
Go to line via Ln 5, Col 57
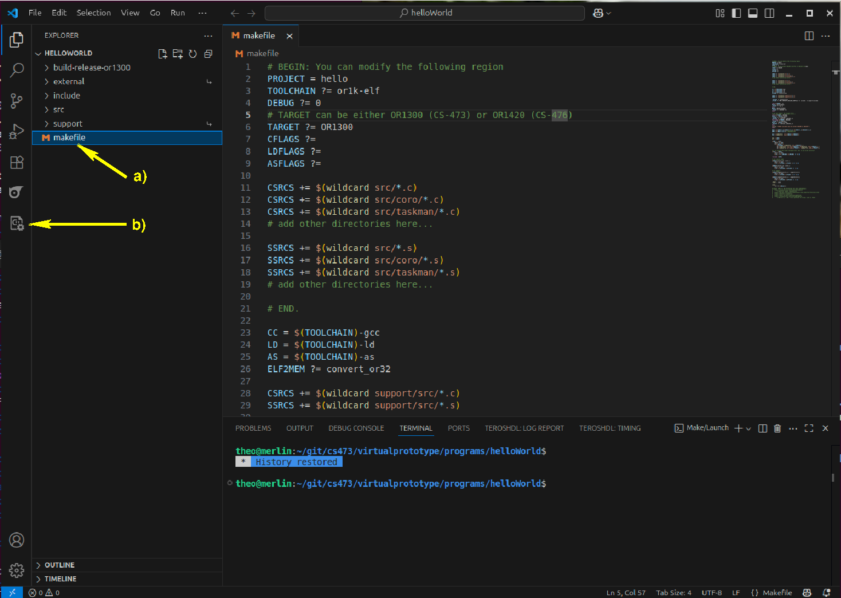626,592
